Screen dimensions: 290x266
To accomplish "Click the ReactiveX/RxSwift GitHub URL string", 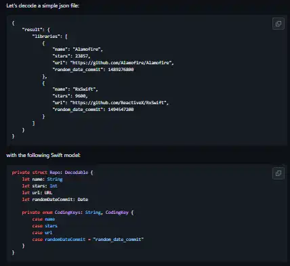I will pyautogui.click(x=119, y=103).
